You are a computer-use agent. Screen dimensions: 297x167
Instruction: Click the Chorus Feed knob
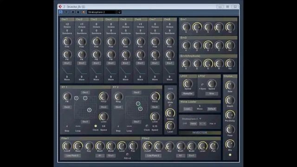[230, 129]
